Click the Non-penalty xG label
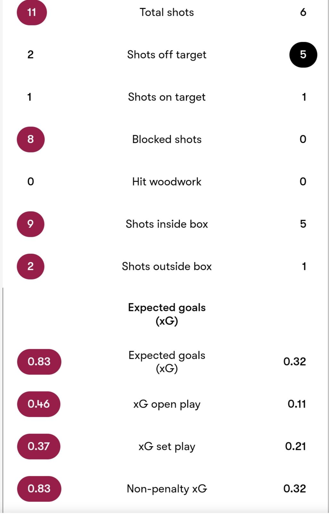329x514 pixels. (x=167, y=489)
